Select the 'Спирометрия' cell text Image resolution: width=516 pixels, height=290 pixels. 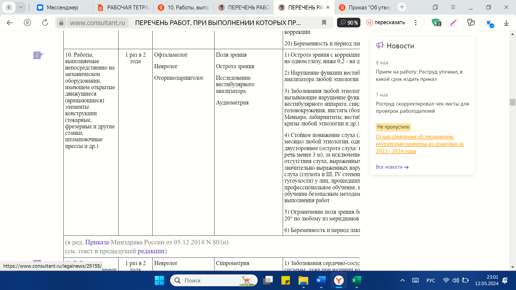(232, 263)
